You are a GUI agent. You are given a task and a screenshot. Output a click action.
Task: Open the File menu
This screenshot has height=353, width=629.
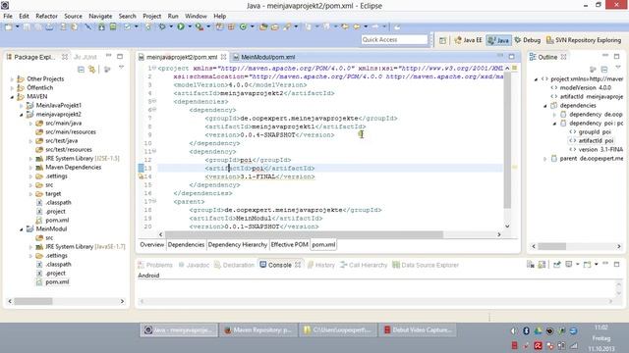click(8, 16)
